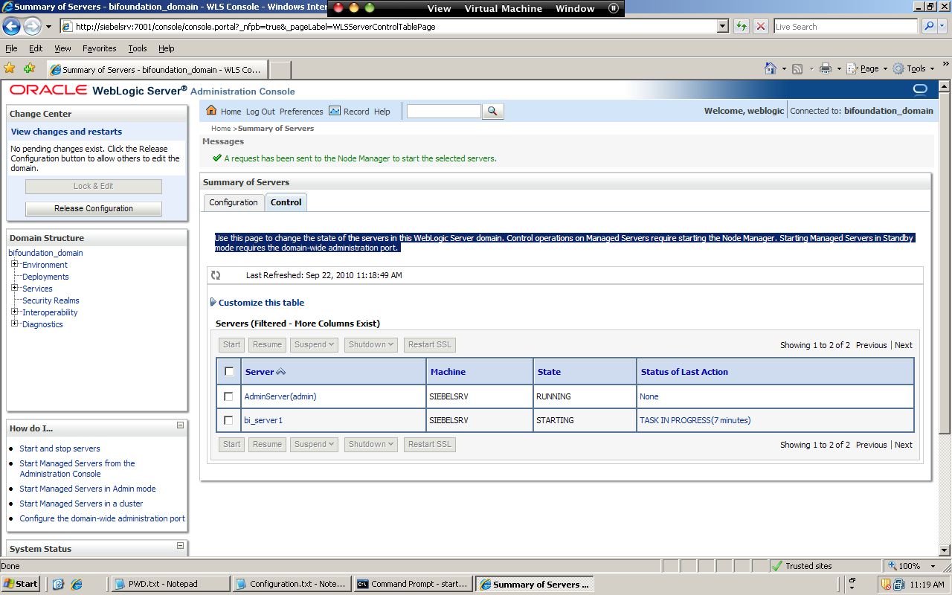This screenshot has width=952, height=595.
Task: Open Command Prompt from the taskbar
Action: [412, 584]
